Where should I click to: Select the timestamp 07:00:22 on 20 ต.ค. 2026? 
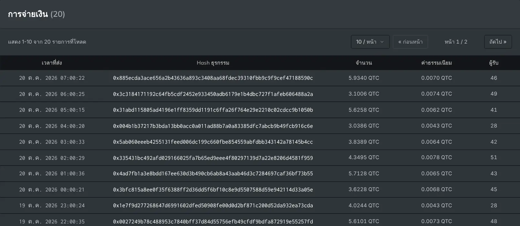52,78
